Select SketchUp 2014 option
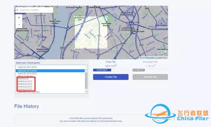 click(25, 84)
